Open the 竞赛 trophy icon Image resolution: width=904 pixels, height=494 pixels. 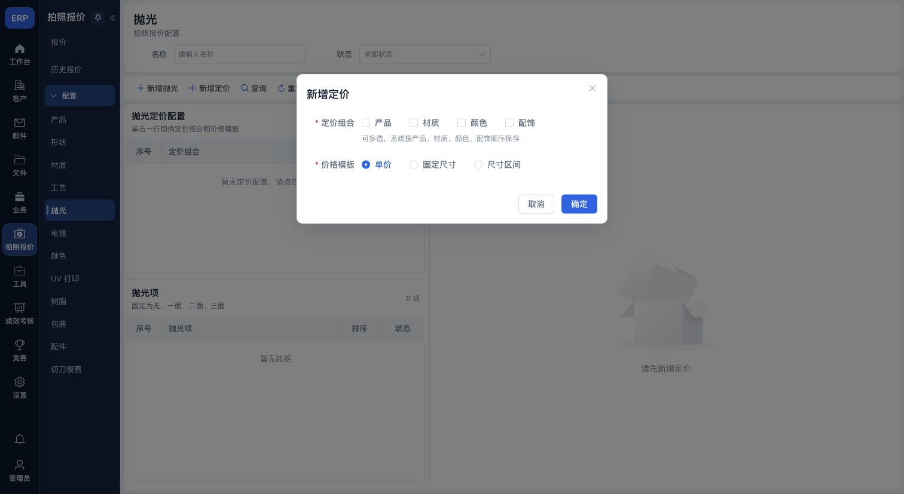pos(20,345)
